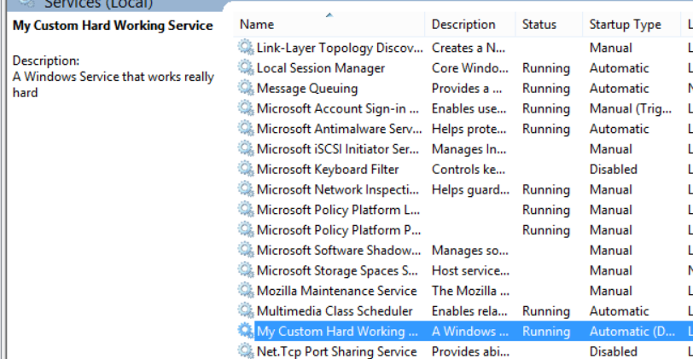Click Running status of Microsoft Policy Platform L...
Image resolution: width=693 pixels, height=359 pixels.
(x=545, y=210)
